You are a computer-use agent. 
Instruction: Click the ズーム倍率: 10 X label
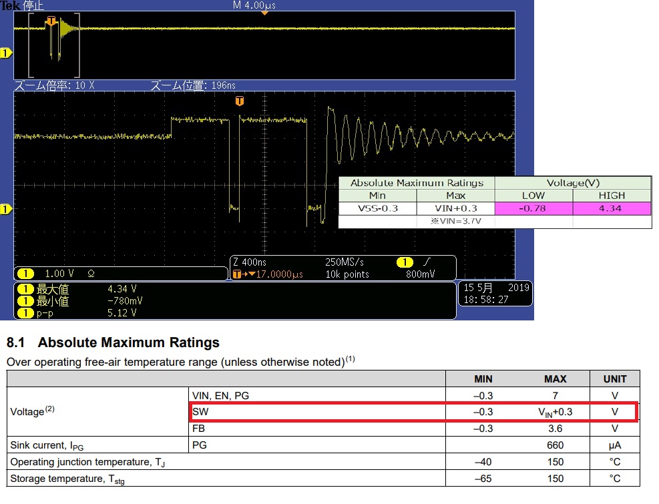coord(54,85)
